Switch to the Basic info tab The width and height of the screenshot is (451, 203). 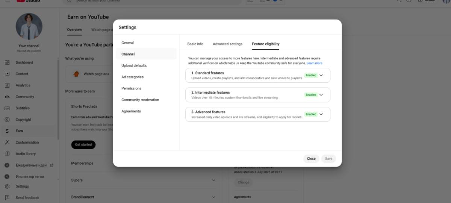[195, 44]
